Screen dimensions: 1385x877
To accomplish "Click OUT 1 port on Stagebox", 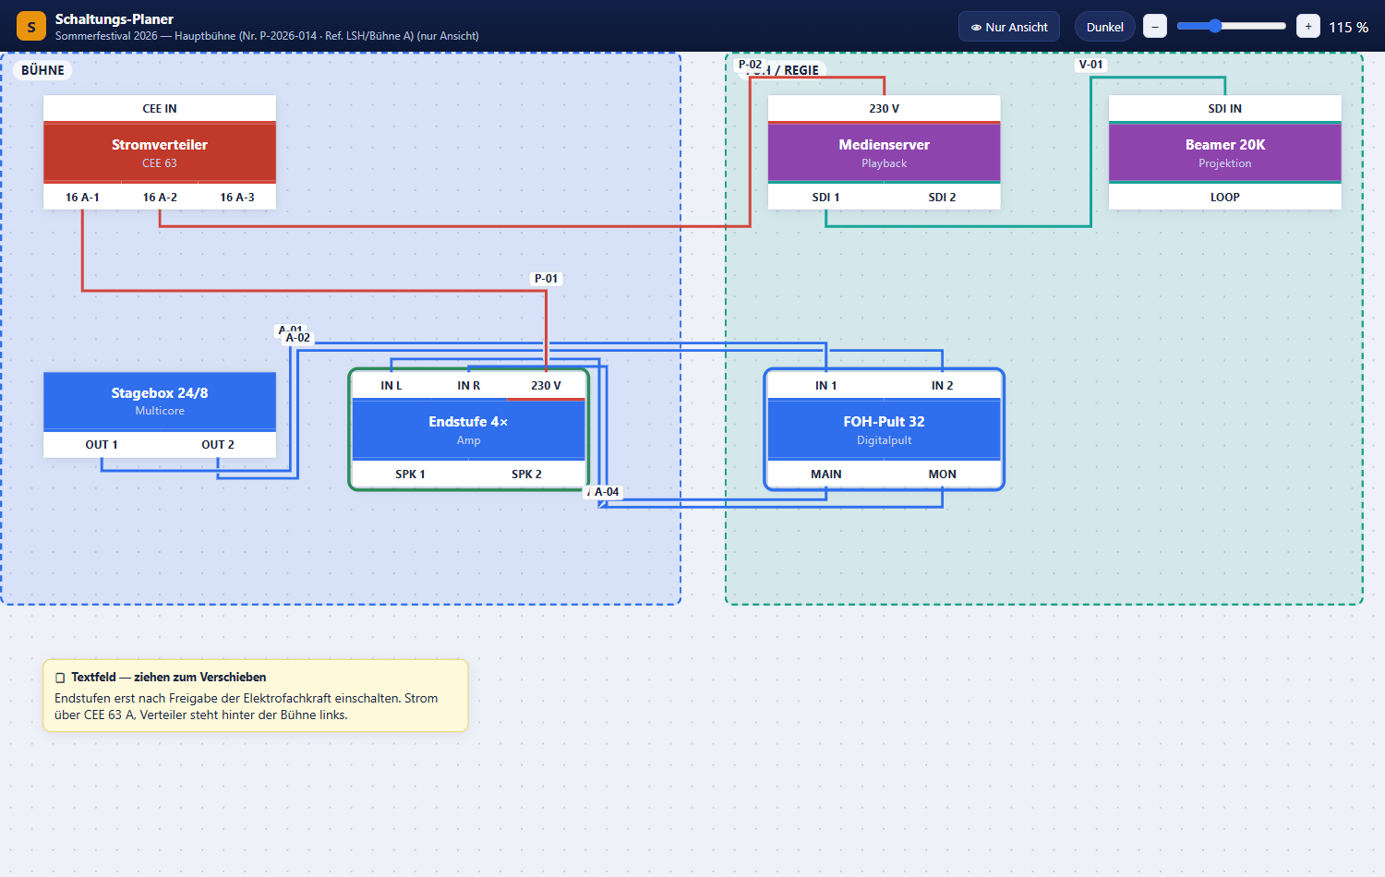I will point(102,444).
